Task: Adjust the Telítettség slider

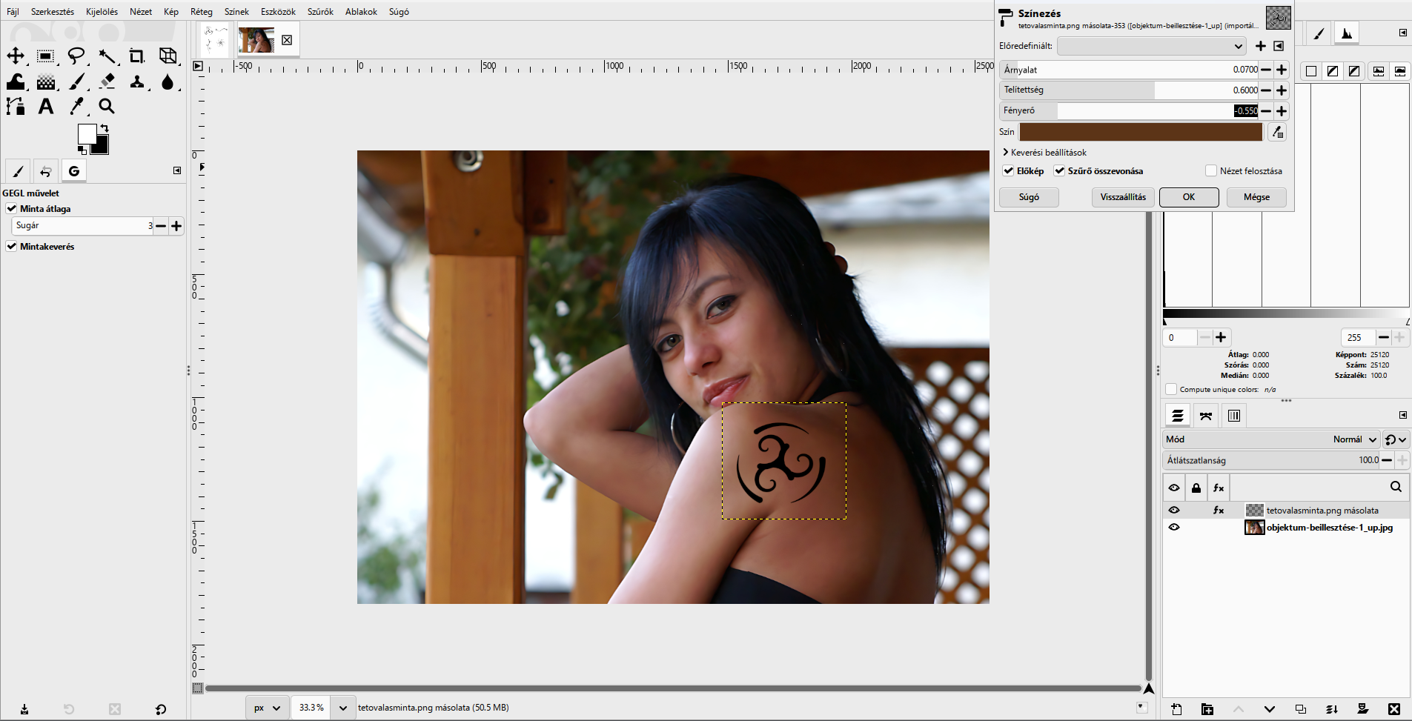Action: click(1129, 90)
